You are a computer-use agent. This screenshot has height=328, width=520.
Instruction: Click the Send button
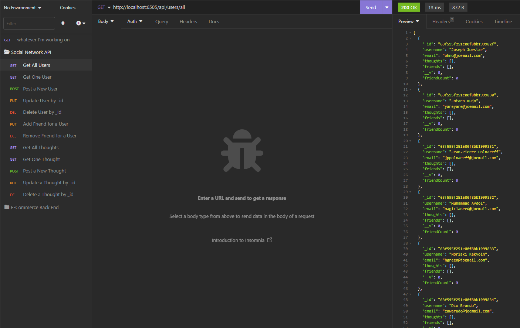point(371,7)
